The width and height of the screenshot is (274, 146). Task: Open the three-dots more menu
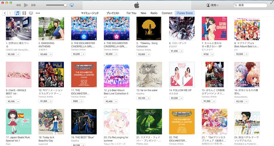point(38,13)
